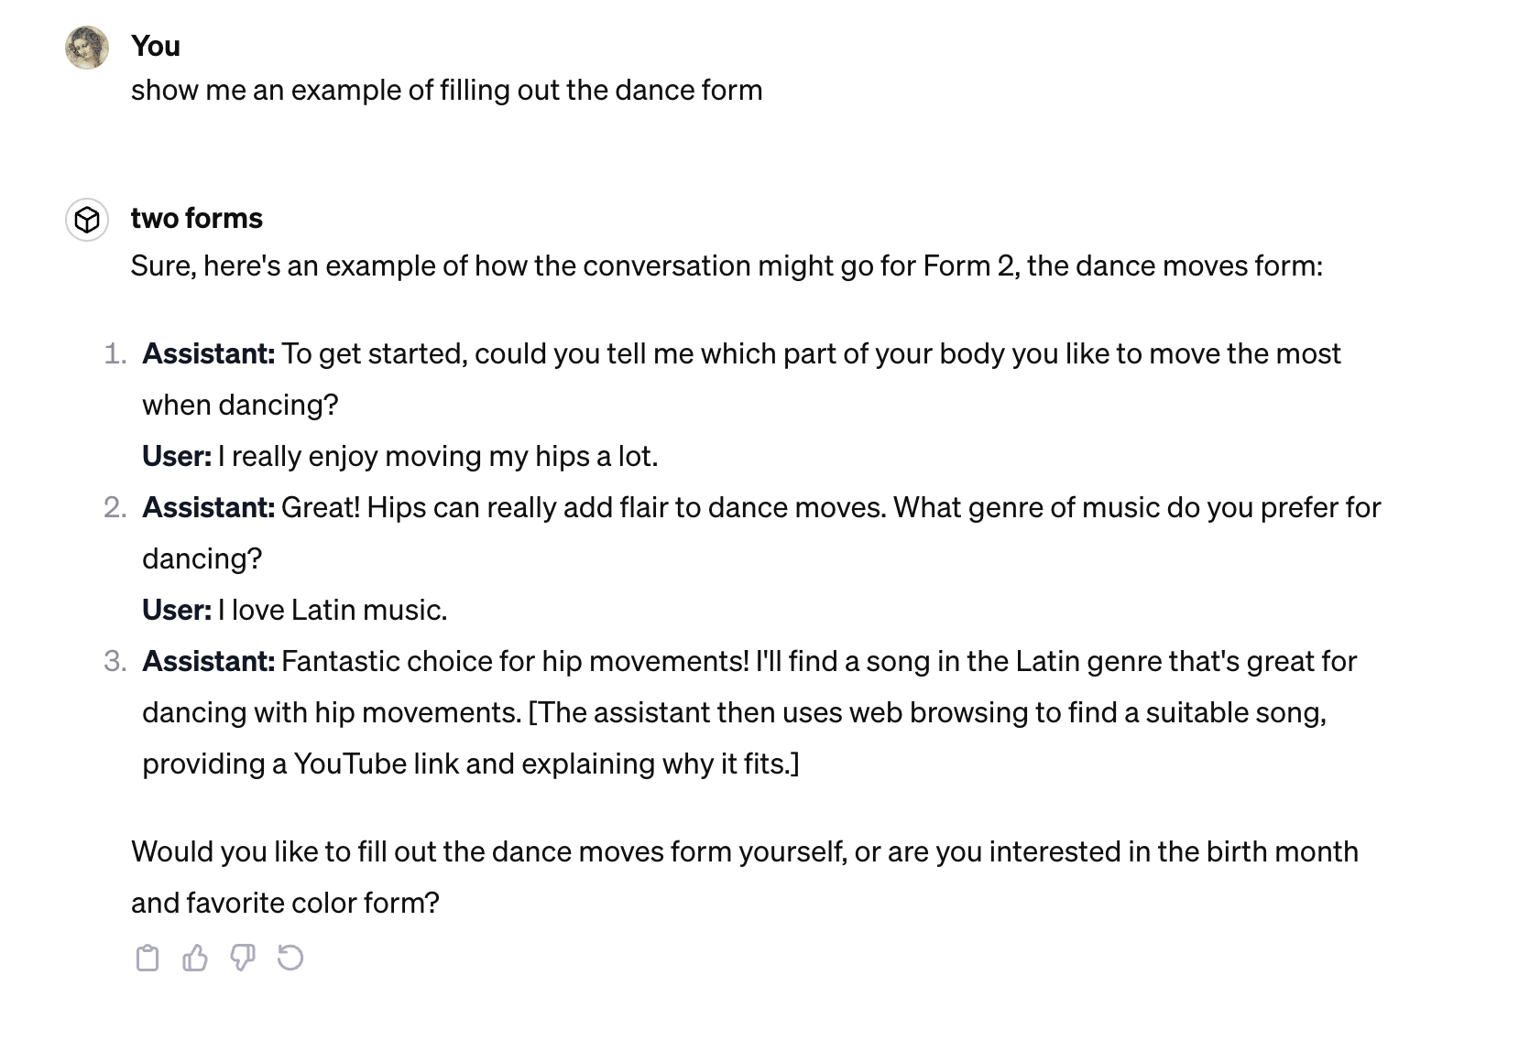Viewport: 1519px width, 1040px height.
Task: Click the two forms GPT cube icon
Action: click(x=87, y=220)
